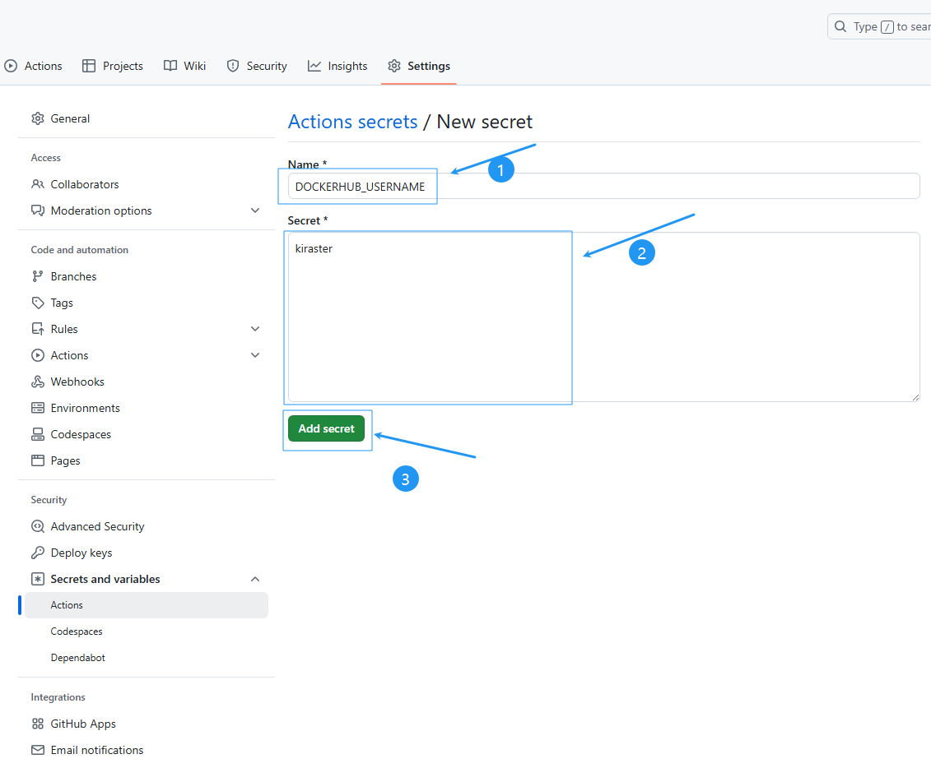Go to the Security tab
Image resolution: width=931 pixels, height=768 pixels.
[257, 66]
